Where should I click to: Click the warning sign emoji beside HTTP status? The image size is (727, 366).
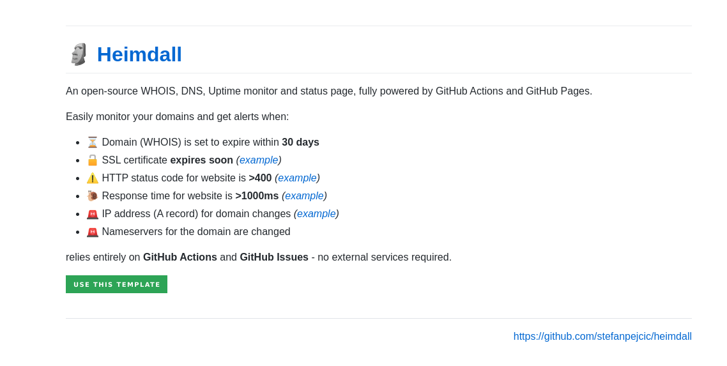93,178
